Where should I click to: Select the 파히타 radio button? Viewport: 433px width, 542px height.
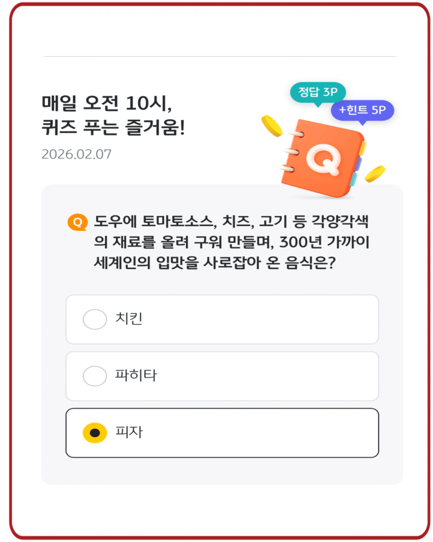click(95, 376)
